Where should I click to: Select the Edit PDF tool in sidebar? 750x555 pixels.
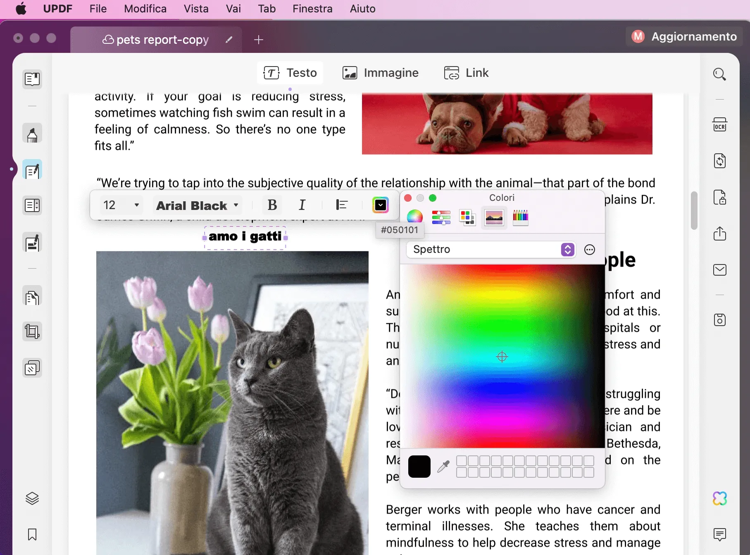(32, 170)
